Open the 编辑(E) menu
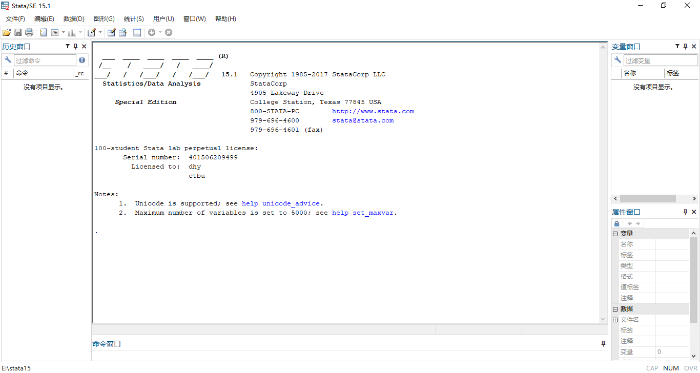 [44, 19]
